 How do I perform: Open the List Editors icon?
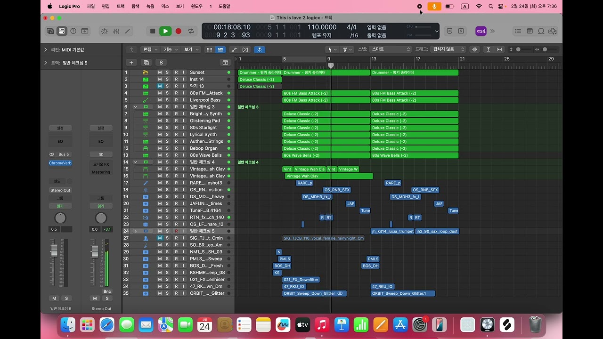518,31
